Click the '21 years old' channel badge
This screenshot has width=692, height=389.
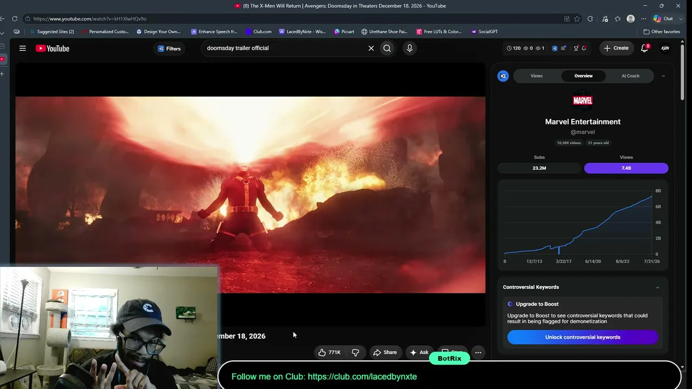pyautogui.click(x=598, y=143)
